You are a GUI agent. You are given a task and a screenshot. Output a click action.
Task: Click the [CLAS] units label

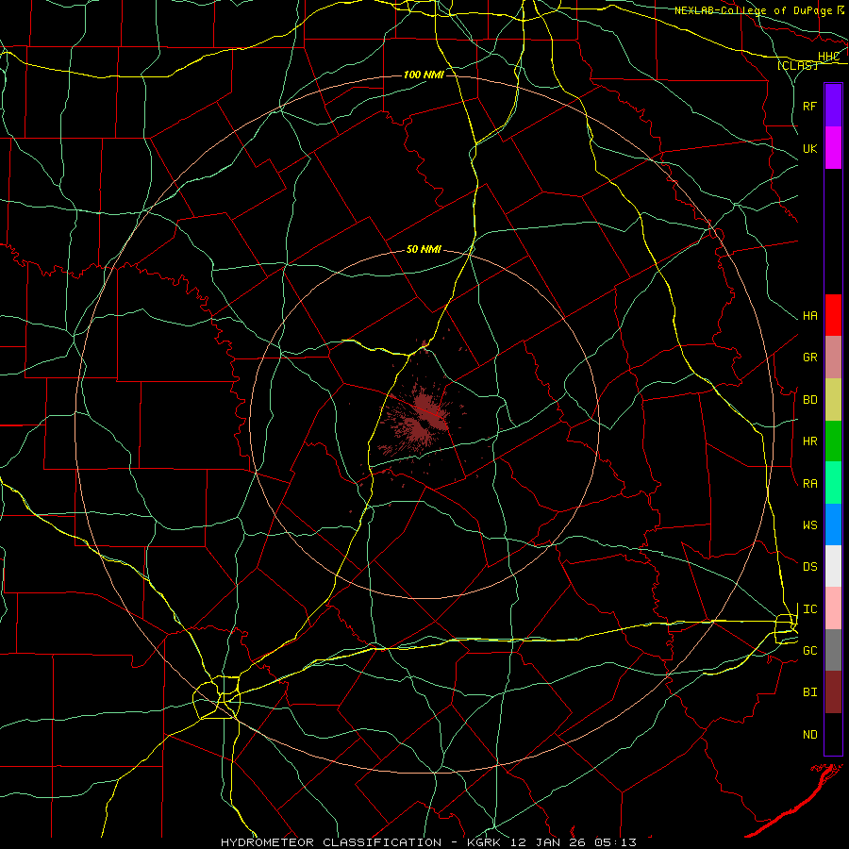(x=797, y=66)
